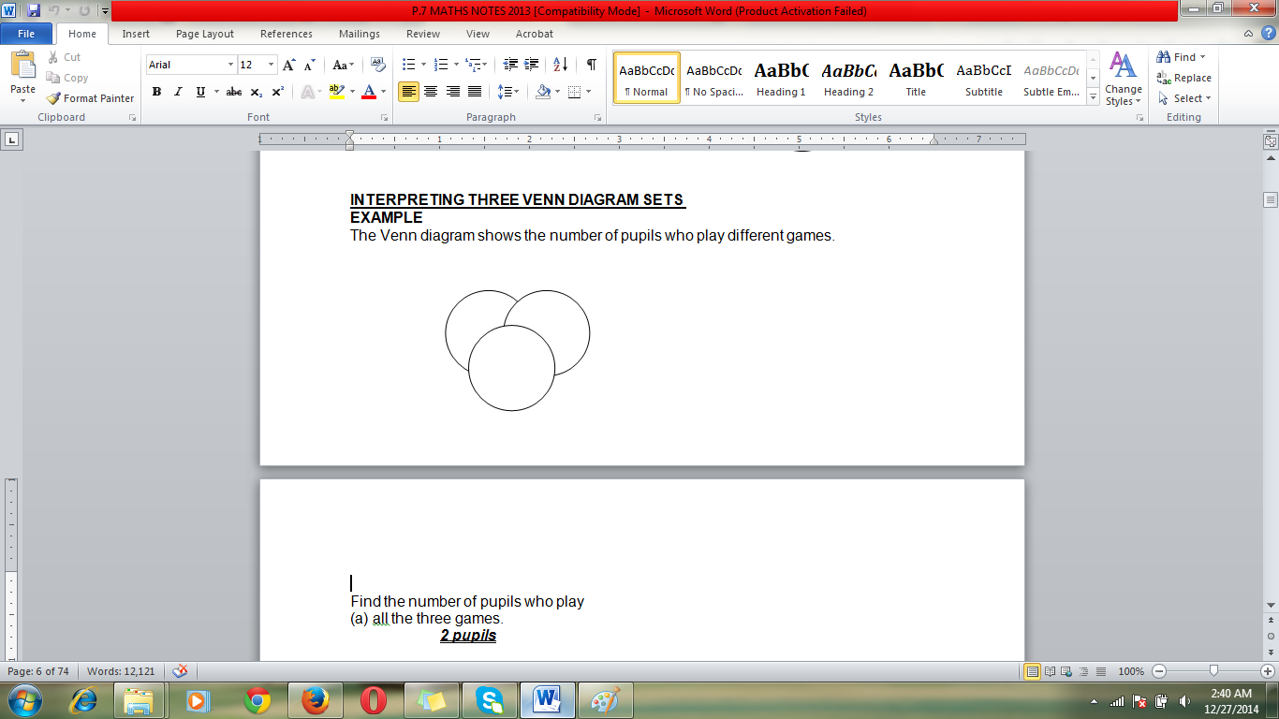
Task: Show paragraph marks with pilcrow icon
Action: pos(591,65)
